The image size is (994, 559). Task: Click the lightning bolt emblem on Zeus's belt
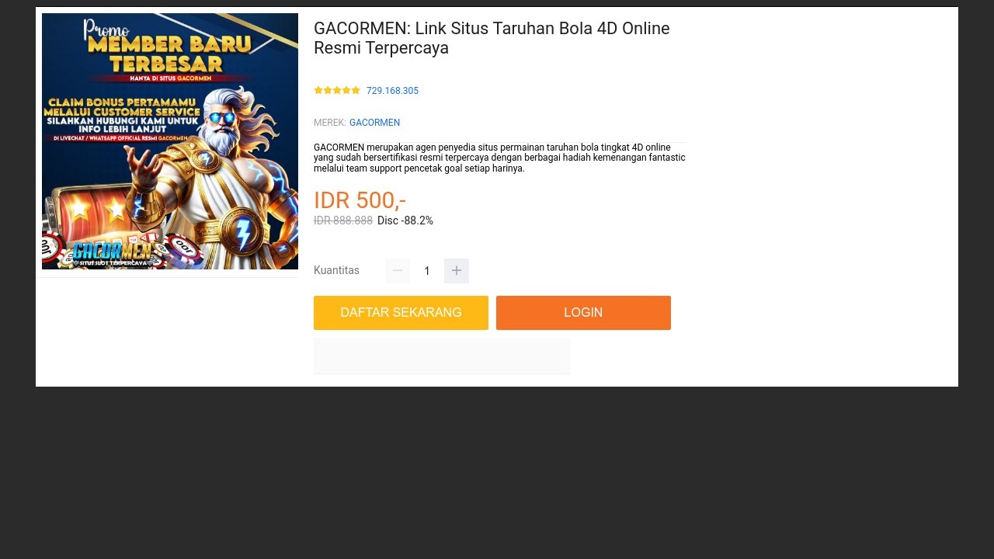click(x=243, y=232)
